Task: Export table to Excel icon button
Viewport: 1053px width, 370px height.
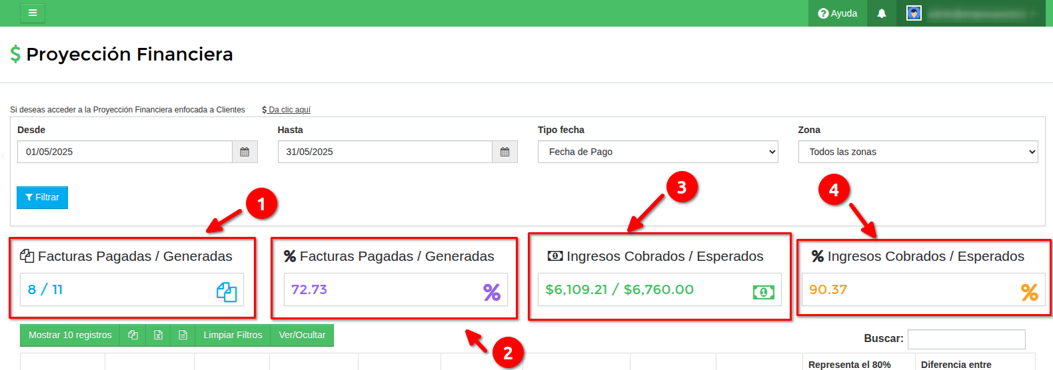Action: point(158,335)
